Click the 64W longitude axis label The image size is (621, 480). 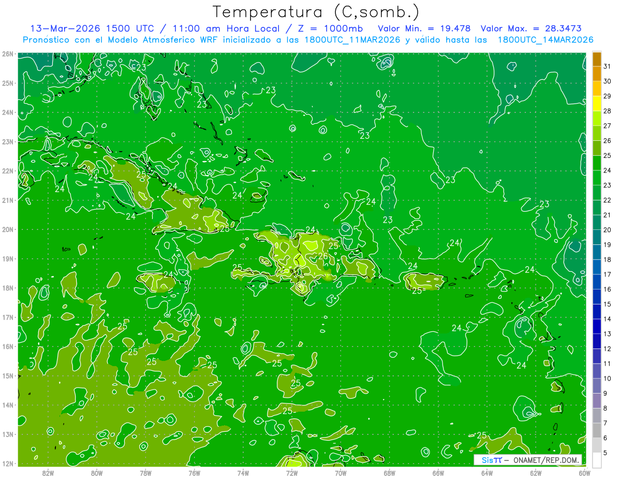(x=487, y=473)
